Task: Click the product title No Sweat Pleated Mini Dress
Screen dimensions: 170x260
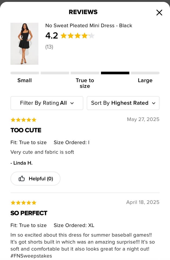Action: pyautogui.click(x=89, y=26)
